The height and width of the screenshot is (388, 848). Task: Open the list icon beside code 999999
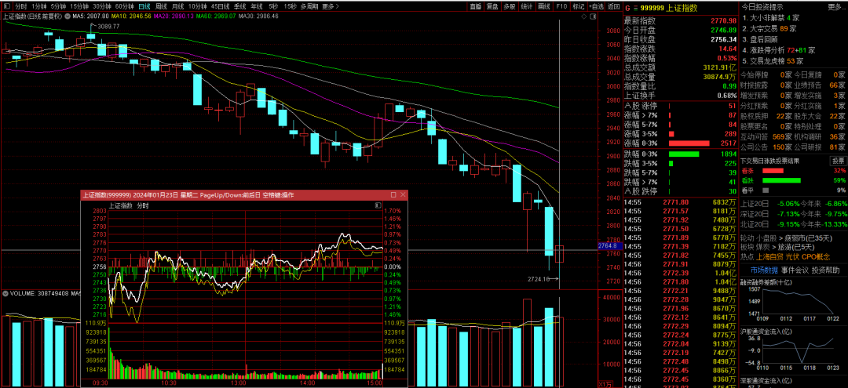(x=635, y=7)
